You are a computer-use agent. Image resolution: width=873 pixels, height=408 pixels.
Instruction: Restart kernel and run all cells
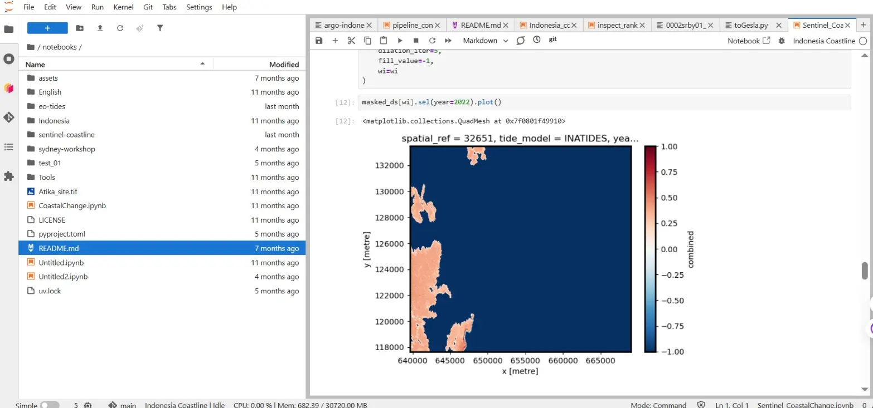tap(448, 41)
